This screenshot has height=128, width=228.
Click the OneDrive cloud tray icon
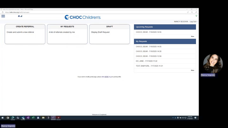(x=175, y=118)
